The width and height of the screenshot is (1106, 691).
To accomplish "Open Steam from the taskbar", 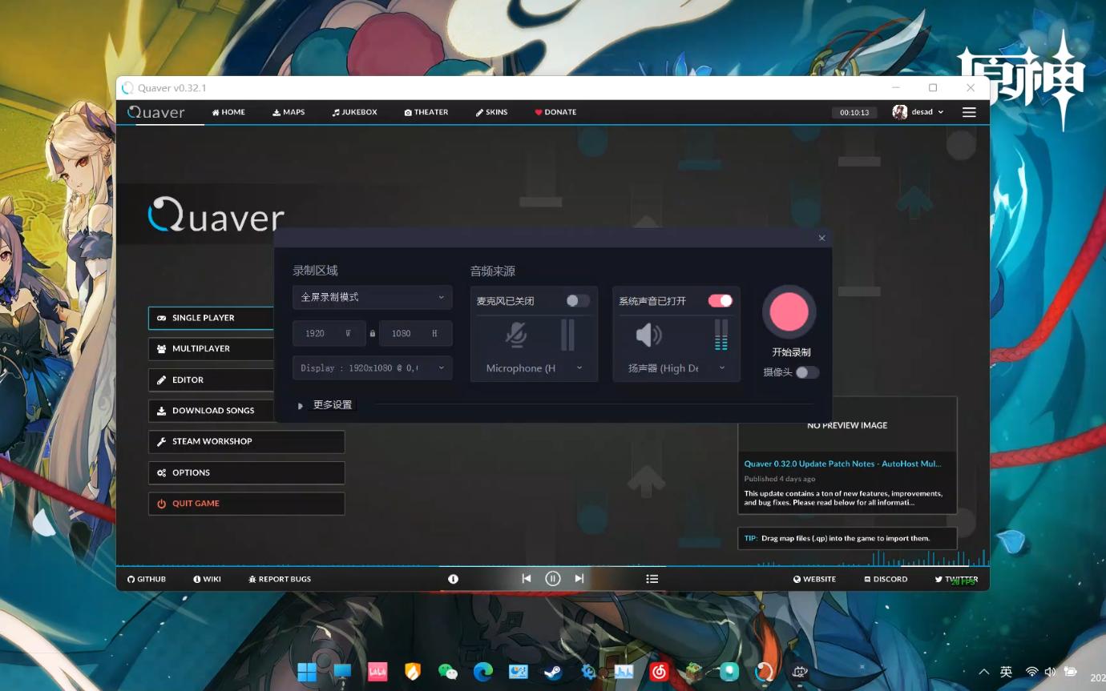I will (x=553, y=672).
